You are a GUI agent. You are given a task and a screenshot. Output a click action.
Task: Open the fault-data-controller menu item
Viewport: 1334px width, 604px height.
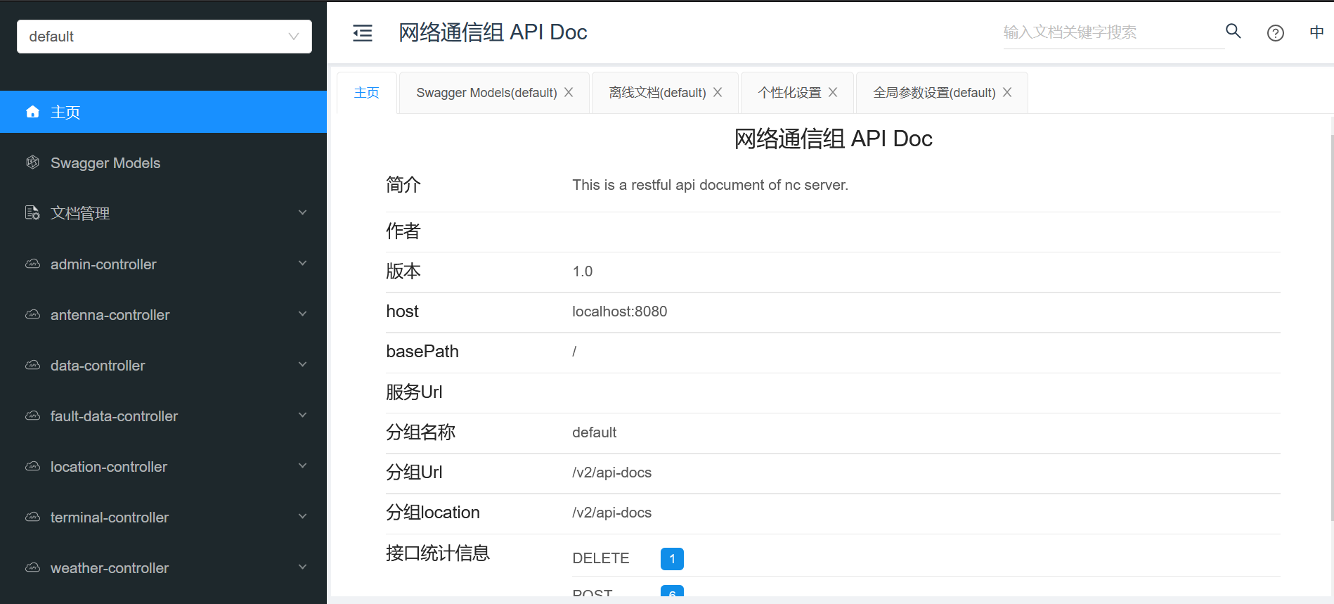pyautogui.click(x=163, y=416)
